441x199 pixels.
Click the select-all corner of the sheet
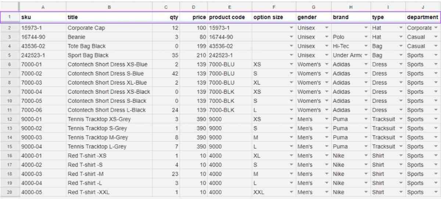tap(10, 6)
